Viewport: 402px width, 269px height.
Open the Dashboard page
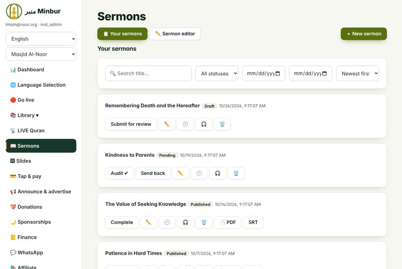click(41, 69)
